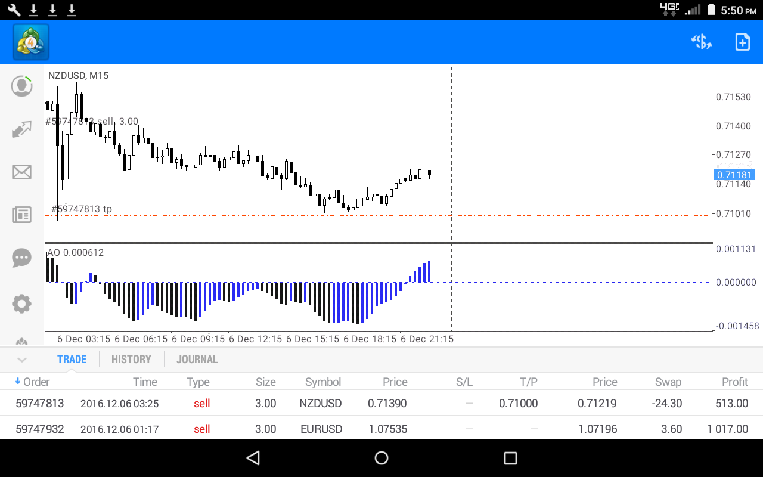Viewport: 763px width, 477px height.
Task: Click the highlighted price 0.71181 on the axis
Action: [x=734, y=175]
